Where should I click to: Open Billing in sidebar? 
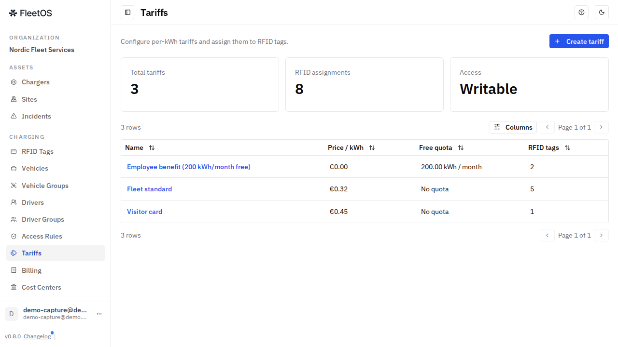coord(56,270)
